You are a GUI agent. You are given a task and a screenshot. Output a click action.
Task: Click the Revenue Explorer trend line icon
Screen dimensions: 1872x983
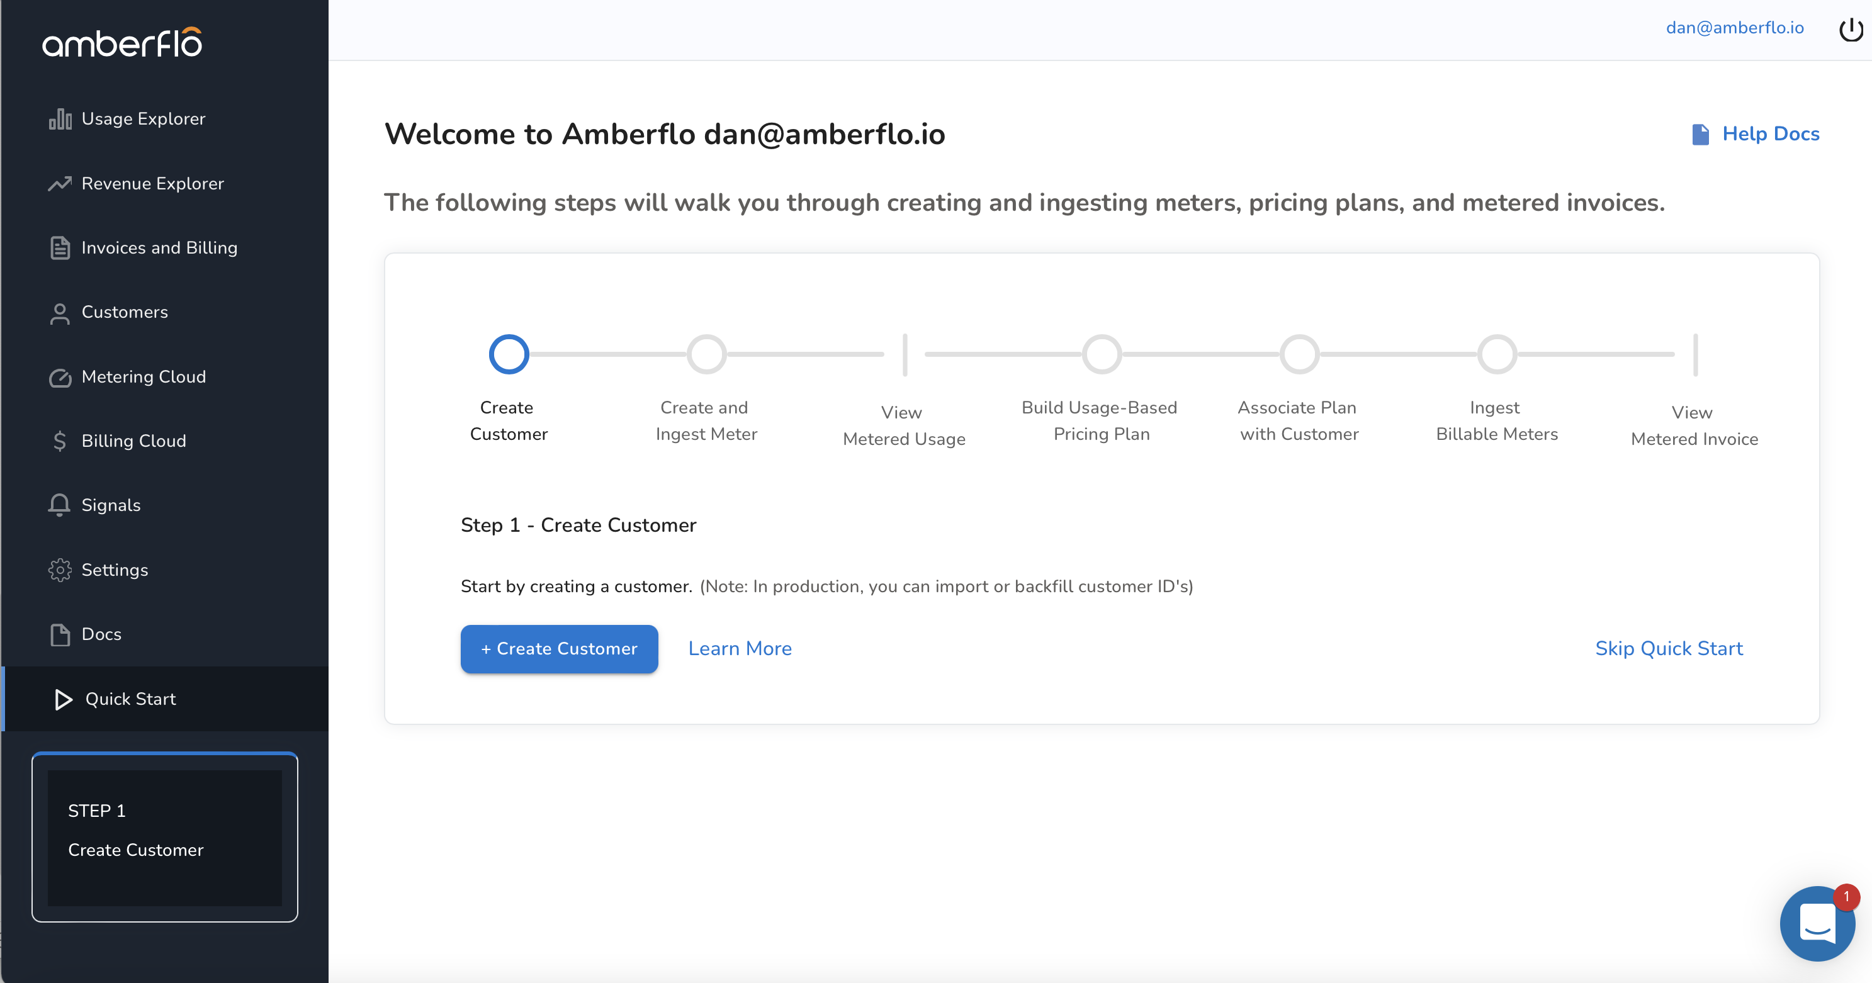(60, 184)
